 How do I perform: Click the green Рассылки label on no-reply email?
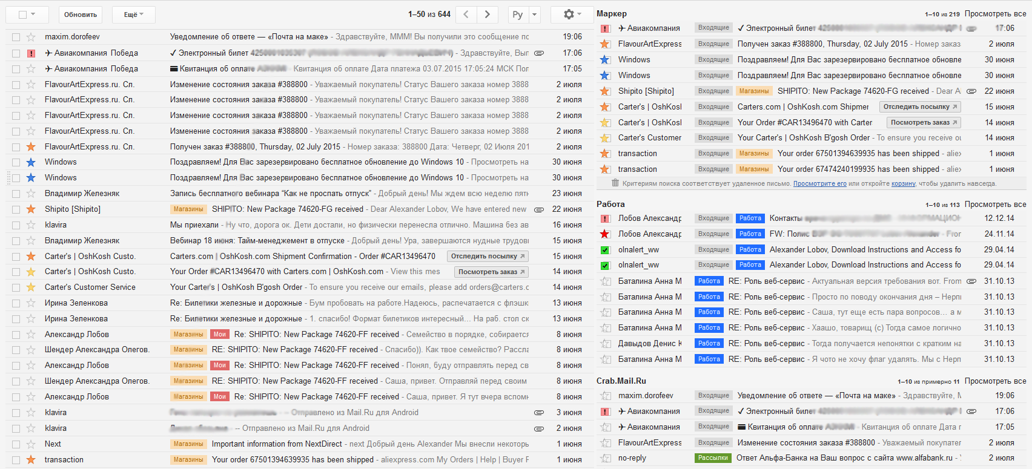(712, 458)
